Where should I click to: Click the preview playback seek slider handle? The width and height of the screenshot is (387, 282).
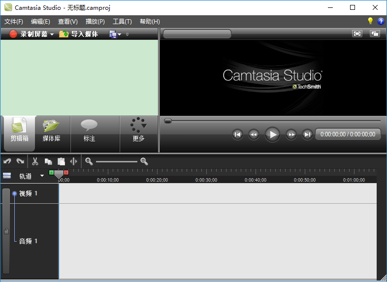168,121
